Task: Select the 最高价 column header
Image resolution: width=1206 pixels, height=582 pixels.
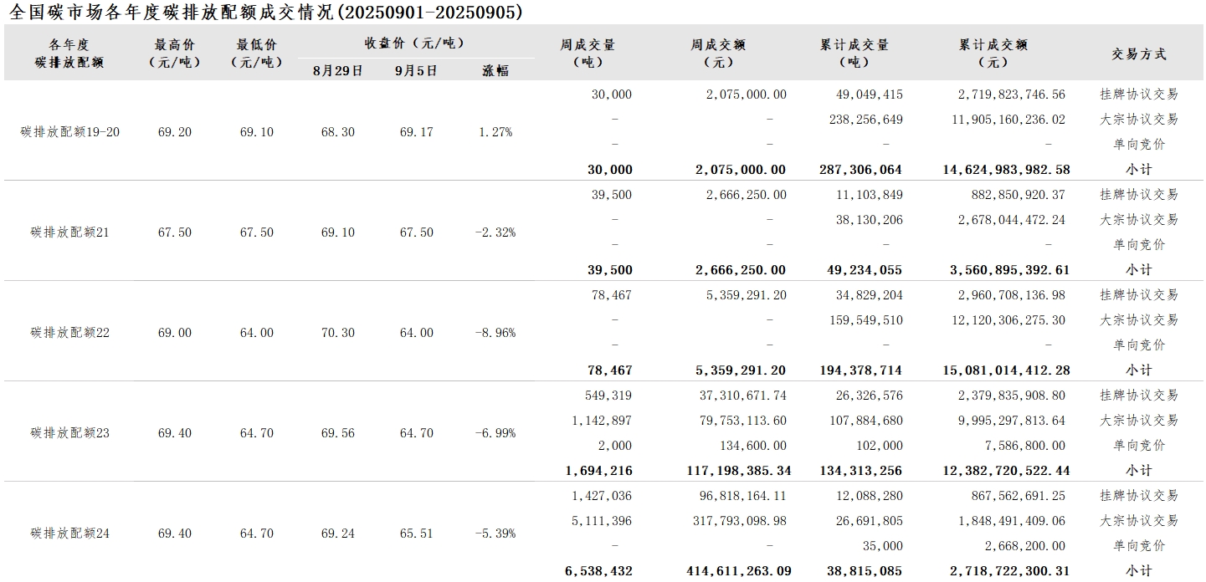Action: point(174,54)
